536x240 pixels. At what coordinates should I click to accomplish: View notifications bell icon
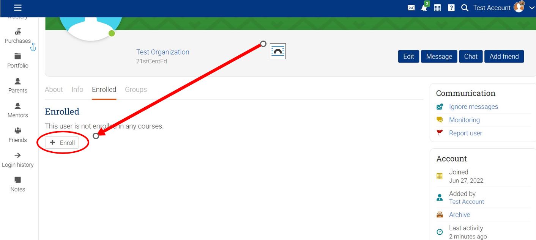coord(424,8)
